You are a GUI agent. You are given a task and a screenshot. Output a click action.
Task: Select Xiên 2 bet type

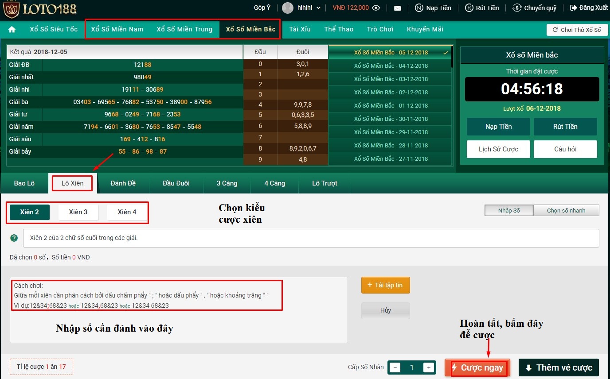pyautogui.click(x=30, y=212)
